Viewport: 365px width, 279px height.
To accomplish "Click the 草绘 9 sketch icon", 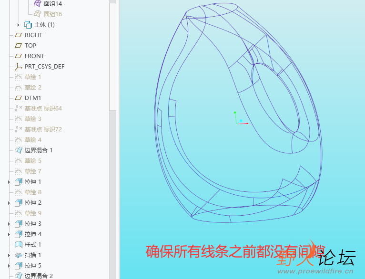I will click(19, 213).
